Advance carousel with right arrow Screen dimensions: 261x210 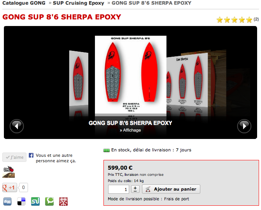[x=244, y=126]
